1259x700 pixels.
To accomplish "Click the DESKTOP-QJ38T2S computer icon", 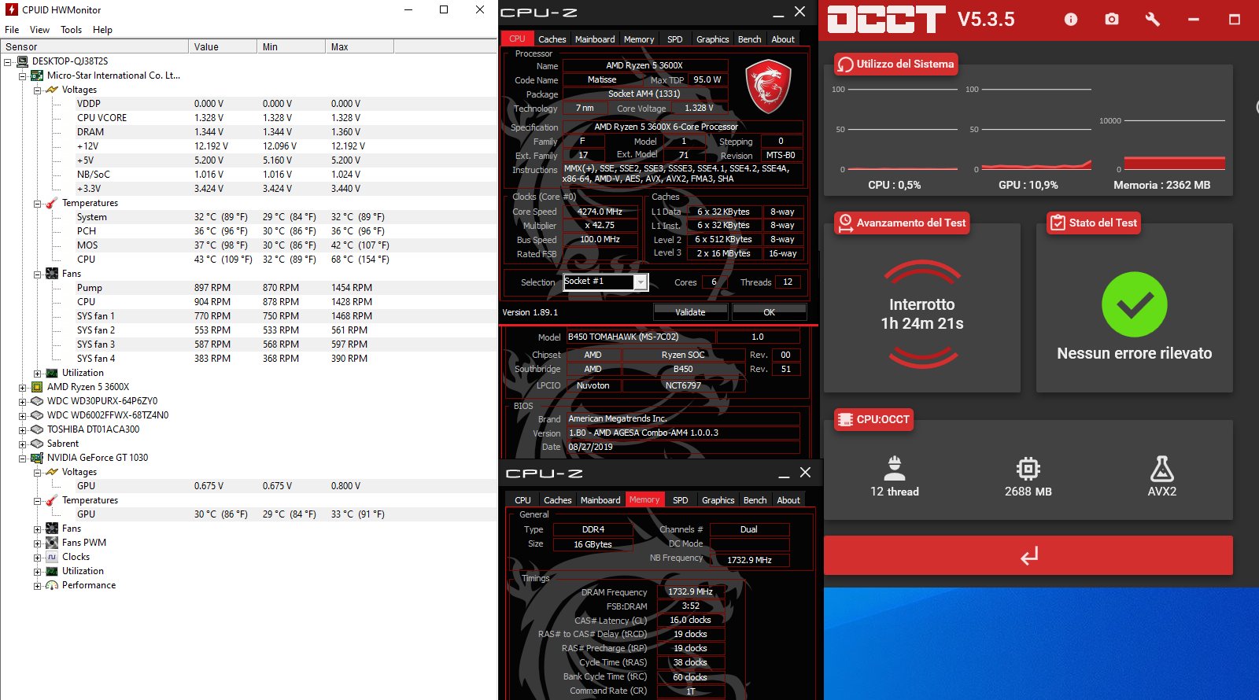I will [22, 61].
